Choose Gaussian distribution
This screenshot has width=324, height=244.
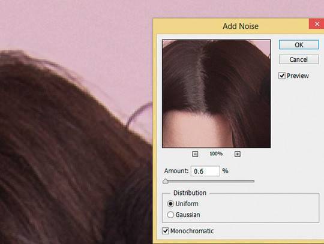click(x=170, y=215)
